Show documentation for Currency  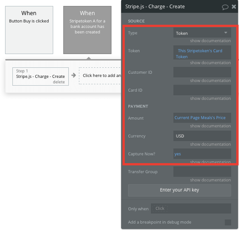click(x=211, y=144)
